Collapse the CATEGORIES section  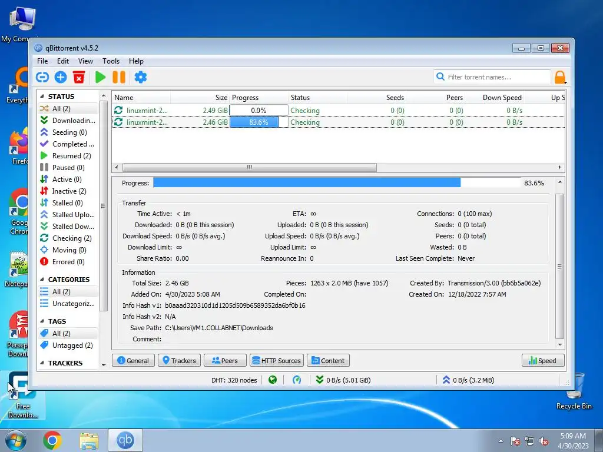[42, 280]
